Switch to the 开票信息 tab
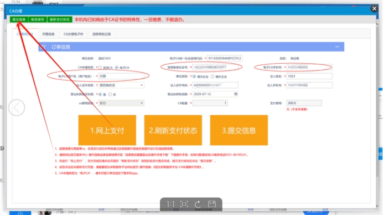The image size is (383, 215). 48,34
